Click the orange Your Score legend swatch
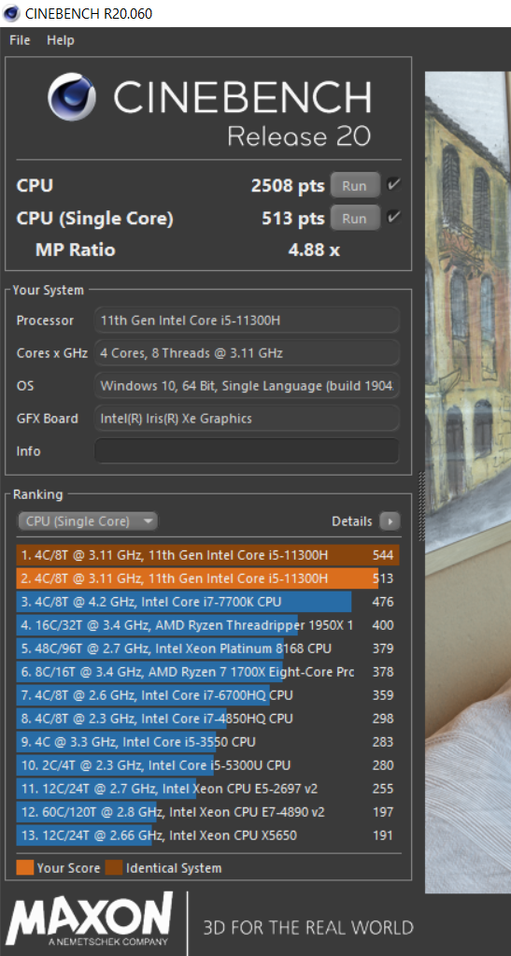511x956 pixels. point(24,867)
